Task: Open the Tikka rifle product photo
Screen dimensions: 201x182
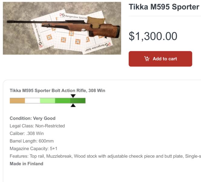Action: tap(62, 28)
